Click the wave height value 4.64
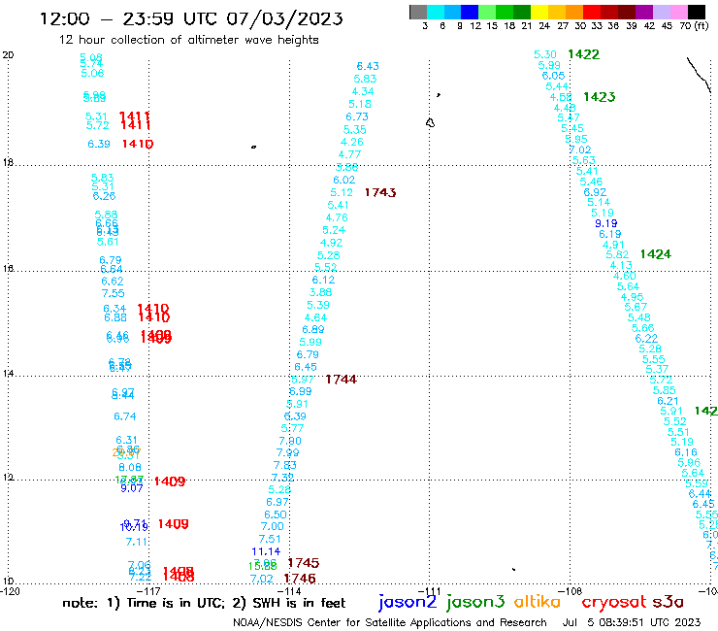Screen dimensions: 718x631 coord(315,317)
